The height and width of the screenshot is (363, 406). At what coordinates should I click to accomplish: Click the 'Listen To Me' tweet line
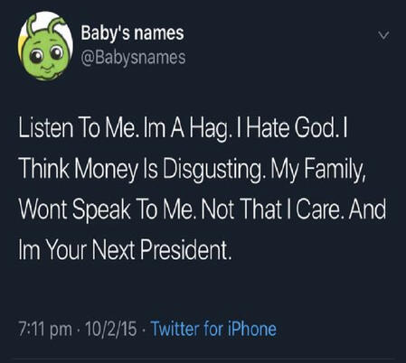pos(183,128)
